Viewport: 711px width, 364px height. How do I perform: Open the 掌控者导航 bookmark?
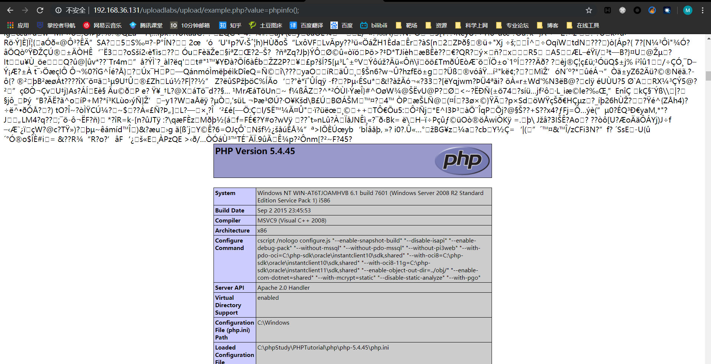[56, 25]
